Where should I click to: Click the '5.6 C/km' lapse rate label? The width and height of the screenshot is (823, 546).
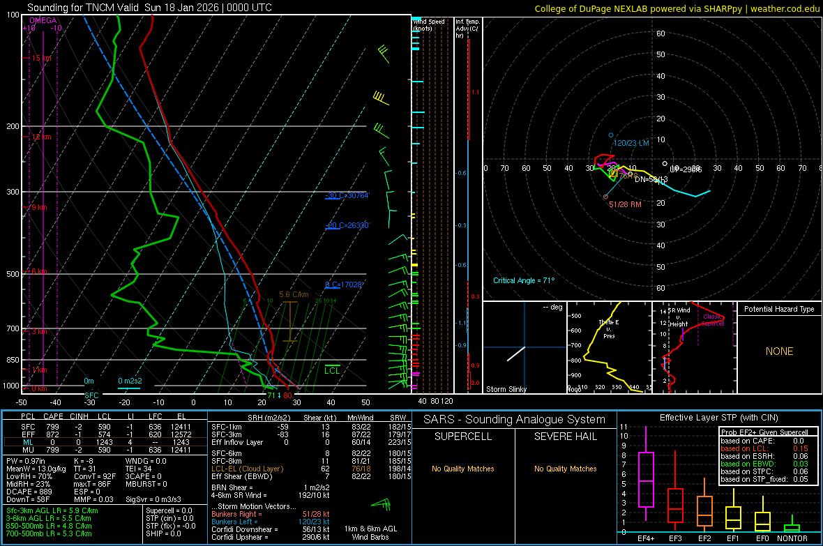[x=294, y=294]
